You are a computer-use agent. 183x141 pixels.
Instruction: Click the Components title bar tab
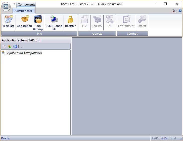click(26, 5)
